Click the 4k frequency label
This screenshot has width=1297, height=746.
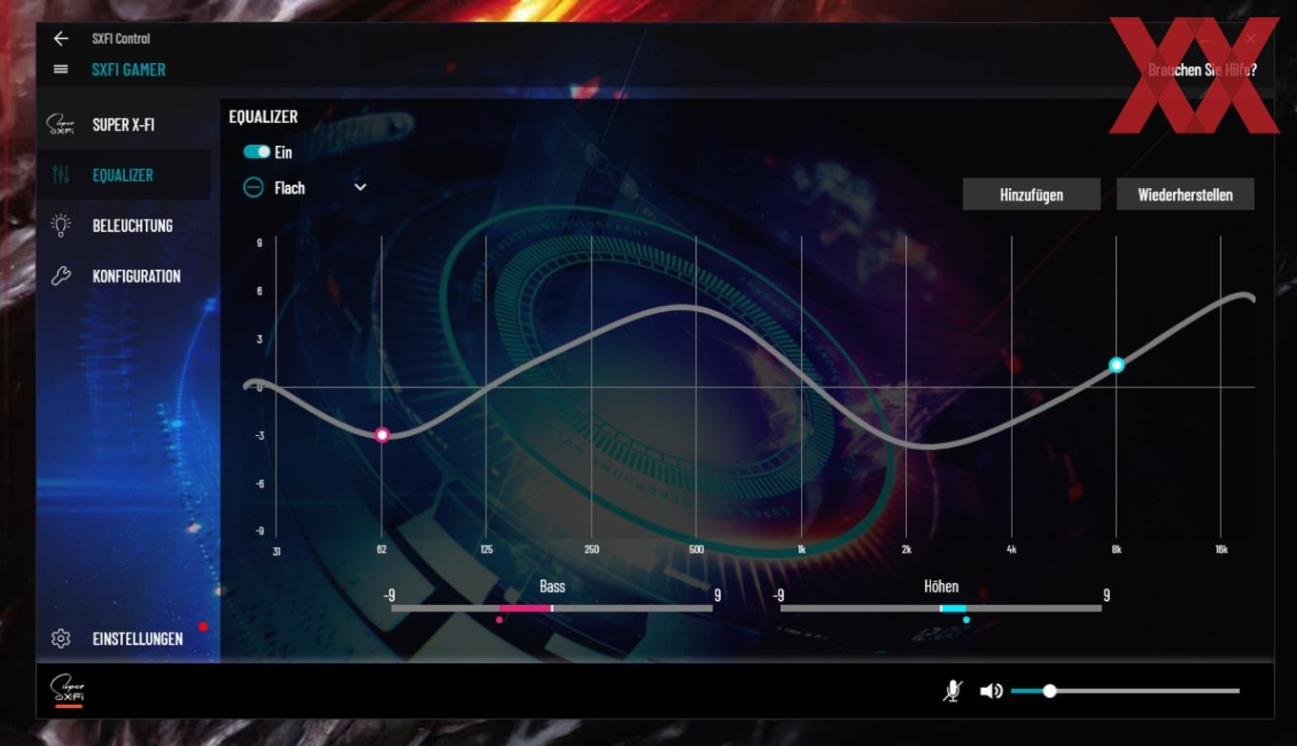point(1012,549)
